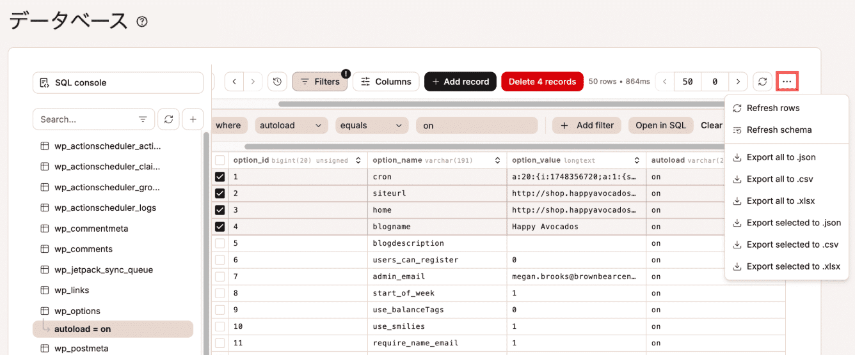Screen dimensions: 855x355
Task: Click the plus icon to add table
Action: coord(193,119)
